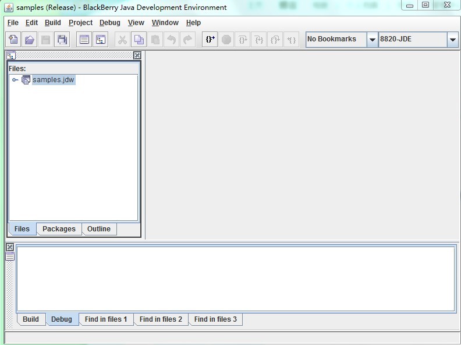Click the workspace panel header tree icon
The height and width of the screenshot is (345, 461).
coord(11,55)
